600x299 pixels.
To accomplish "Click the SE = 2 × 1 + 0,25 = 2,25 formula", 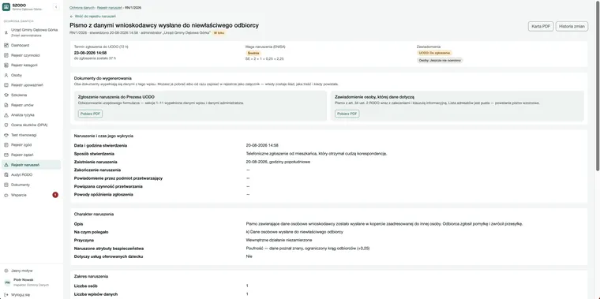I will coord(264,59).
